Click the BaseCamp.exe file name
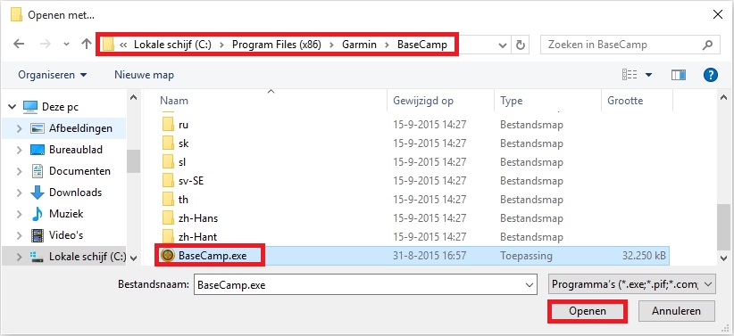Image resolution: width=734 pixels, height=336 pixels. [213, 256]
